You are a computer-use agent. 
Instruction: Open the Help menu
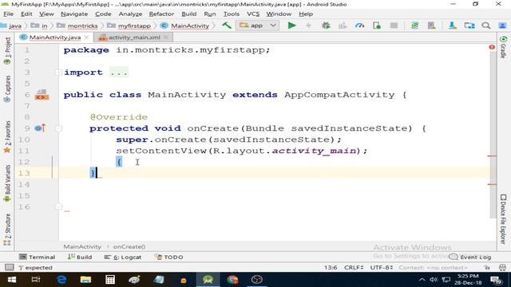pos(306,14)
